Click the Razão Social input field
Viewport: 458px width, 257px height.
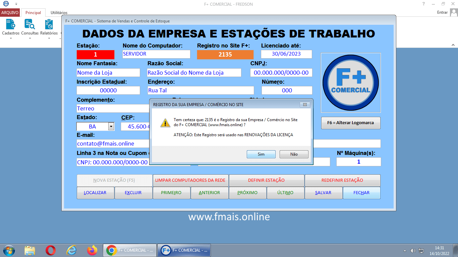click(194, 73)
